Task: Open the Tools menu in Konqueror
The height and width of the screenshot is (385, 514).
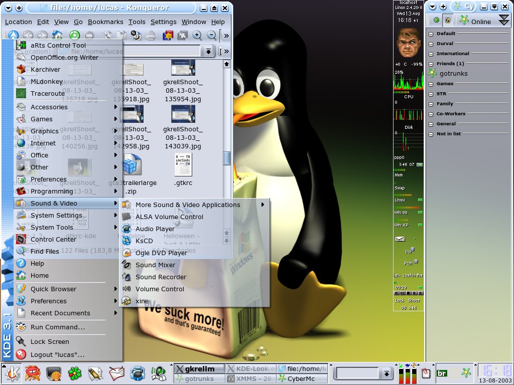Action: click(137, 22)
